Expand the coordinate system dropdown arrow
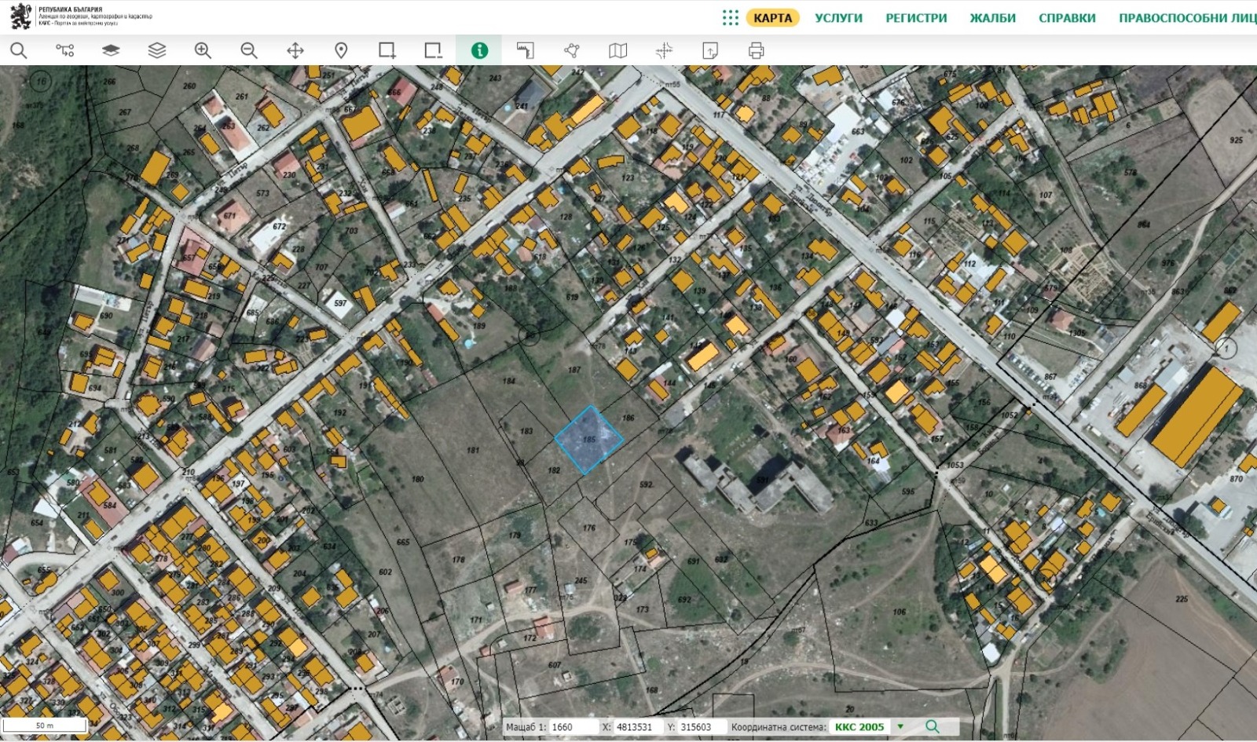Viewport: 1257px width, 742px height. (900, 727)
